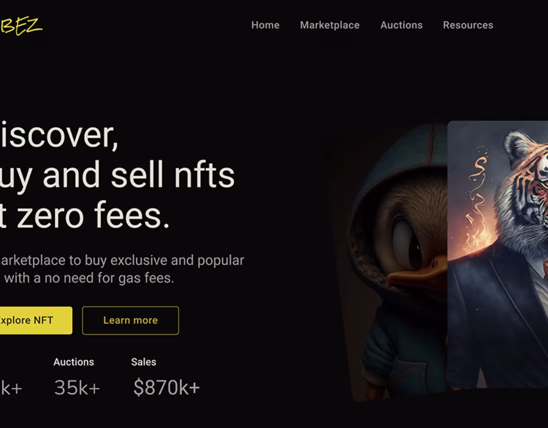Click the leftmost partially visible stat counter

[x=10, y=387]
